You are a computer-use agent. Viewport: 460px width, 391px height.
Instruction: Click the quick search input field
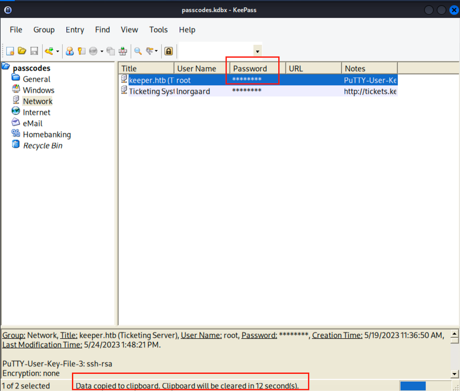point(216,51)
